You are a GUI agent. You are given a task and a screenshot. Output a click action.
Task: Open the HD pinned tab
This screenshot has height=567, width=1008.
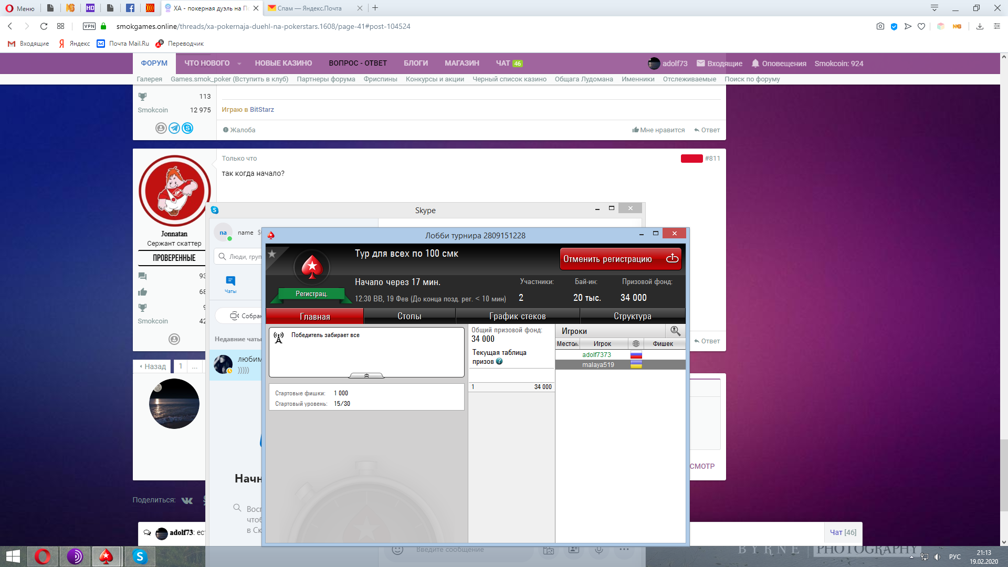click(x=90, y=8)
